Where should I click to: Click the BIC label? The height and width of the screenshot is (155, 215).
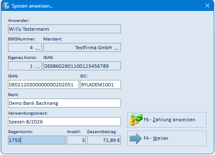coord(84,76)
